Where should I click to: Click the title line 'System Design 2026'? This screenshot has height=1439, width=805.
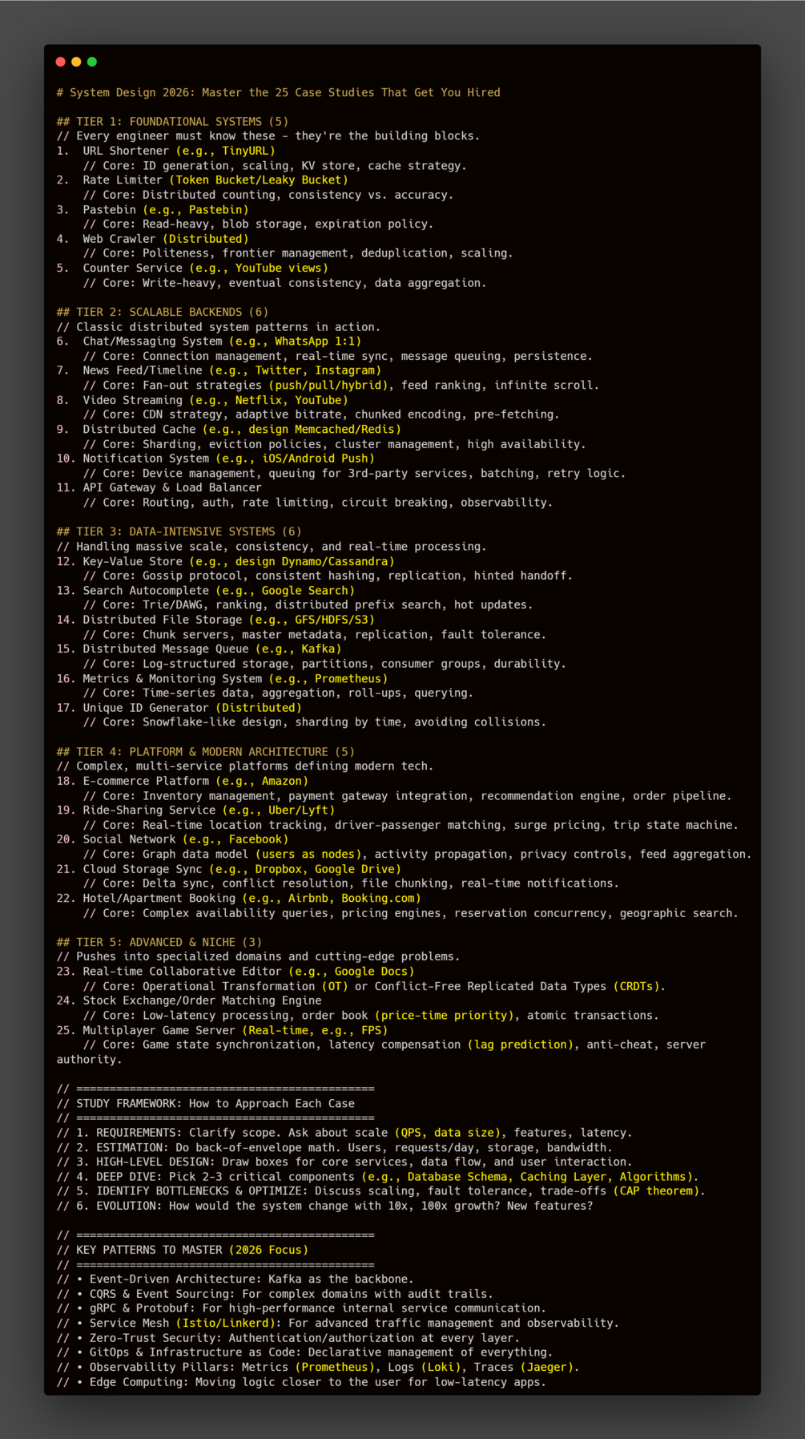coord(279,93)
